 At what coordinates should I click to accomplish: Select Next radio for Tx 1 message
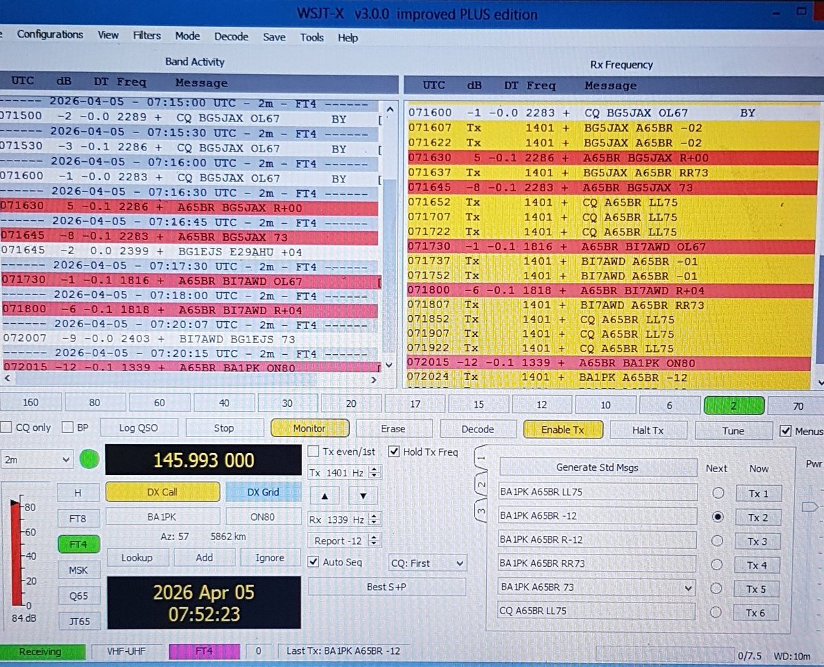click(718, 493)
